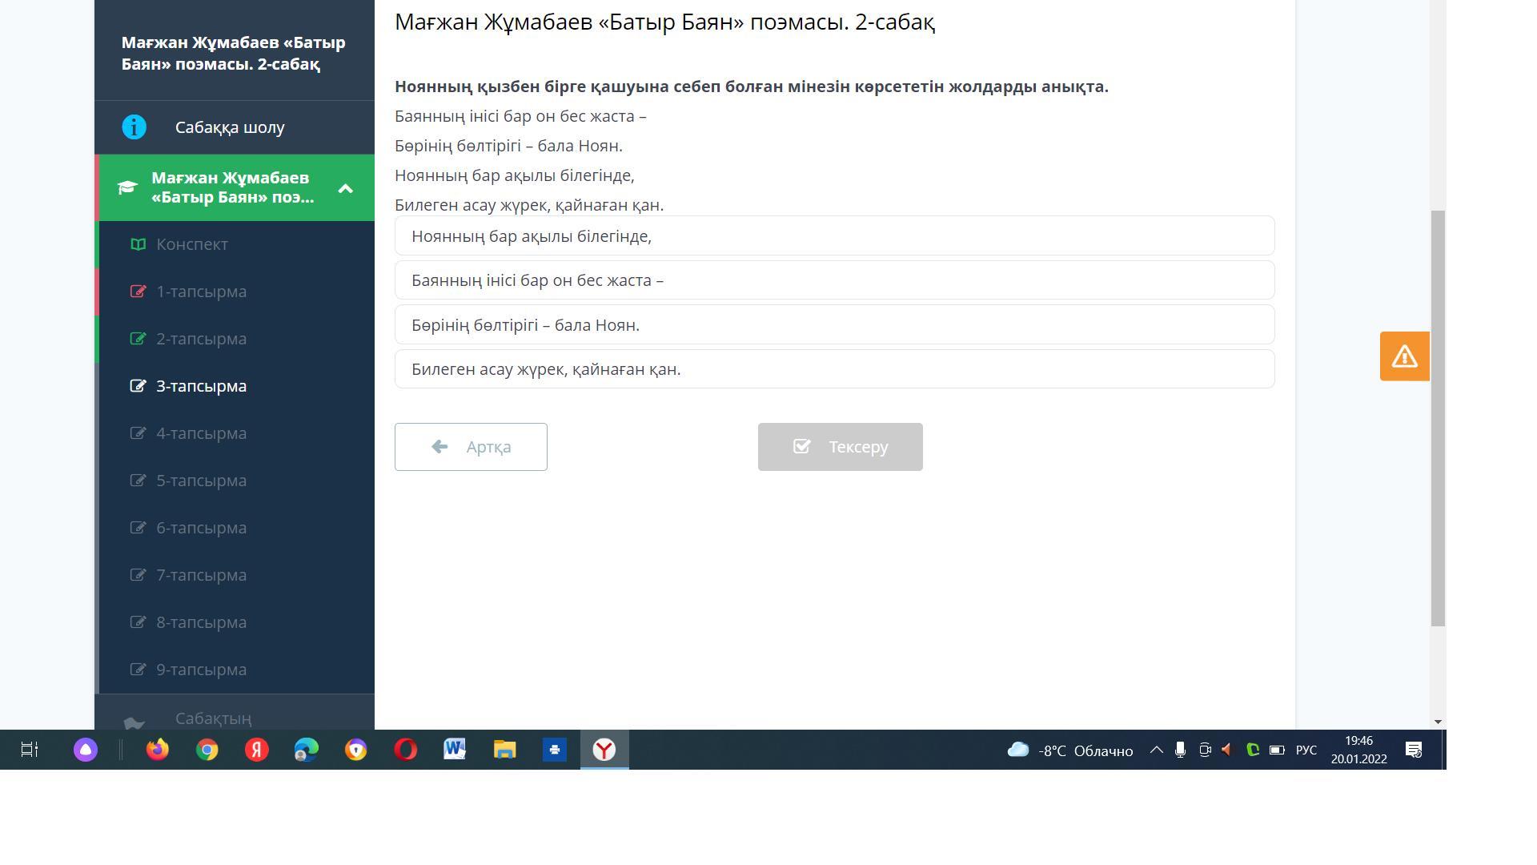Show hidden system tray icons arrow
Screen dimensions: 1537x865
point(1156,750)
